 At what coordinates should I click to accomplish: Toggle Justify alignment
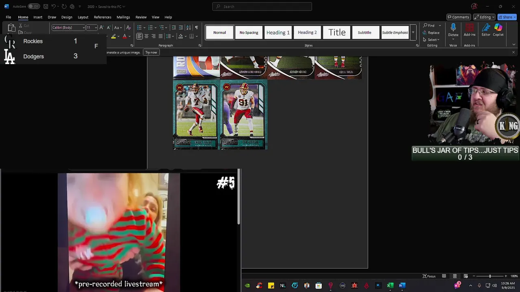coord(160,36)
